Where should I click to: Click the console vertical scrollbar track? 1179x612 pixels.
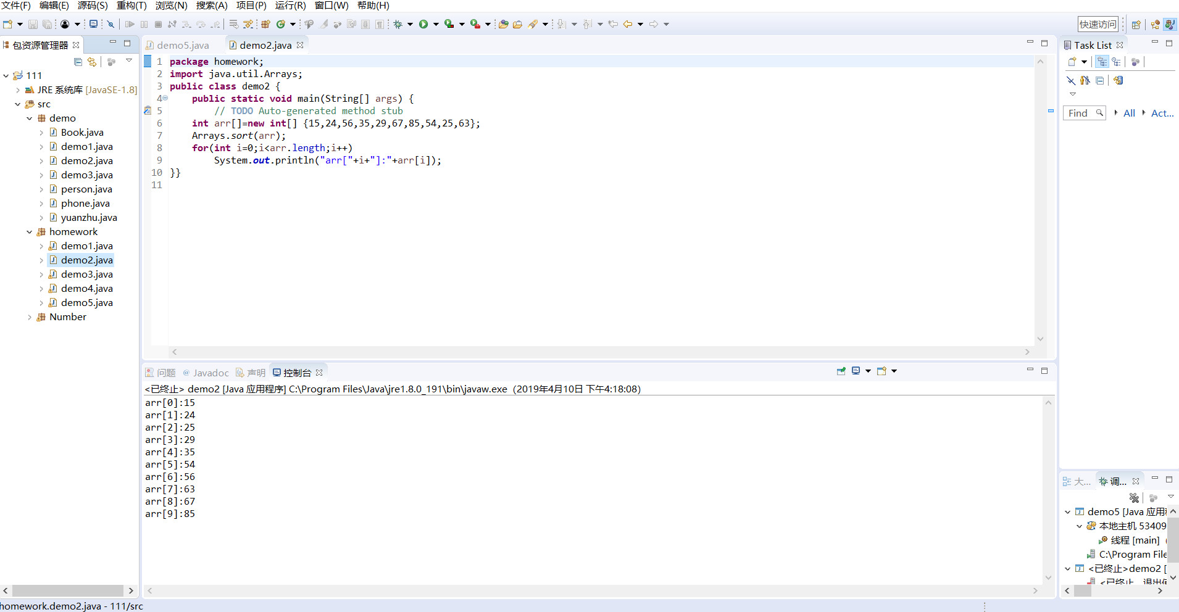click(1048, 490)
